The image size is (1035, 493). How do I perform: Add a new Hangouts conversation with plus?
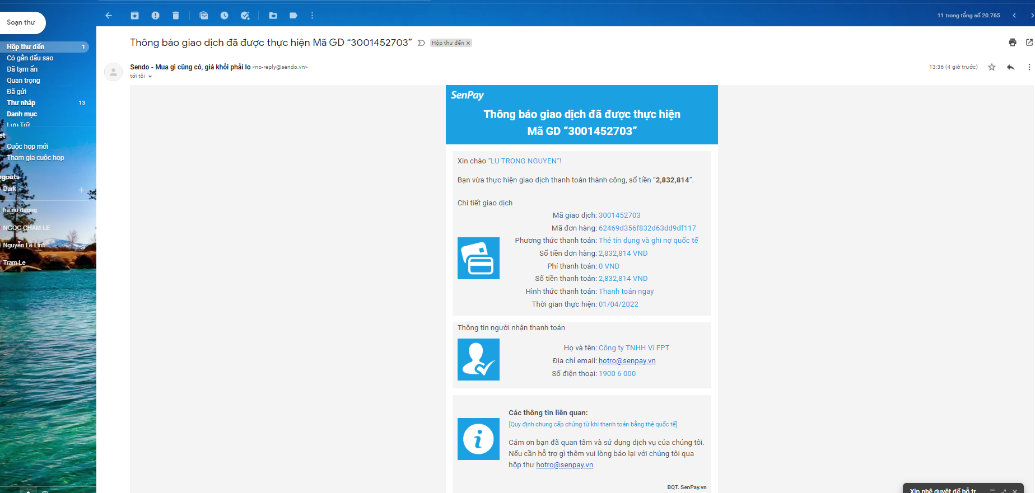(81, 190)
